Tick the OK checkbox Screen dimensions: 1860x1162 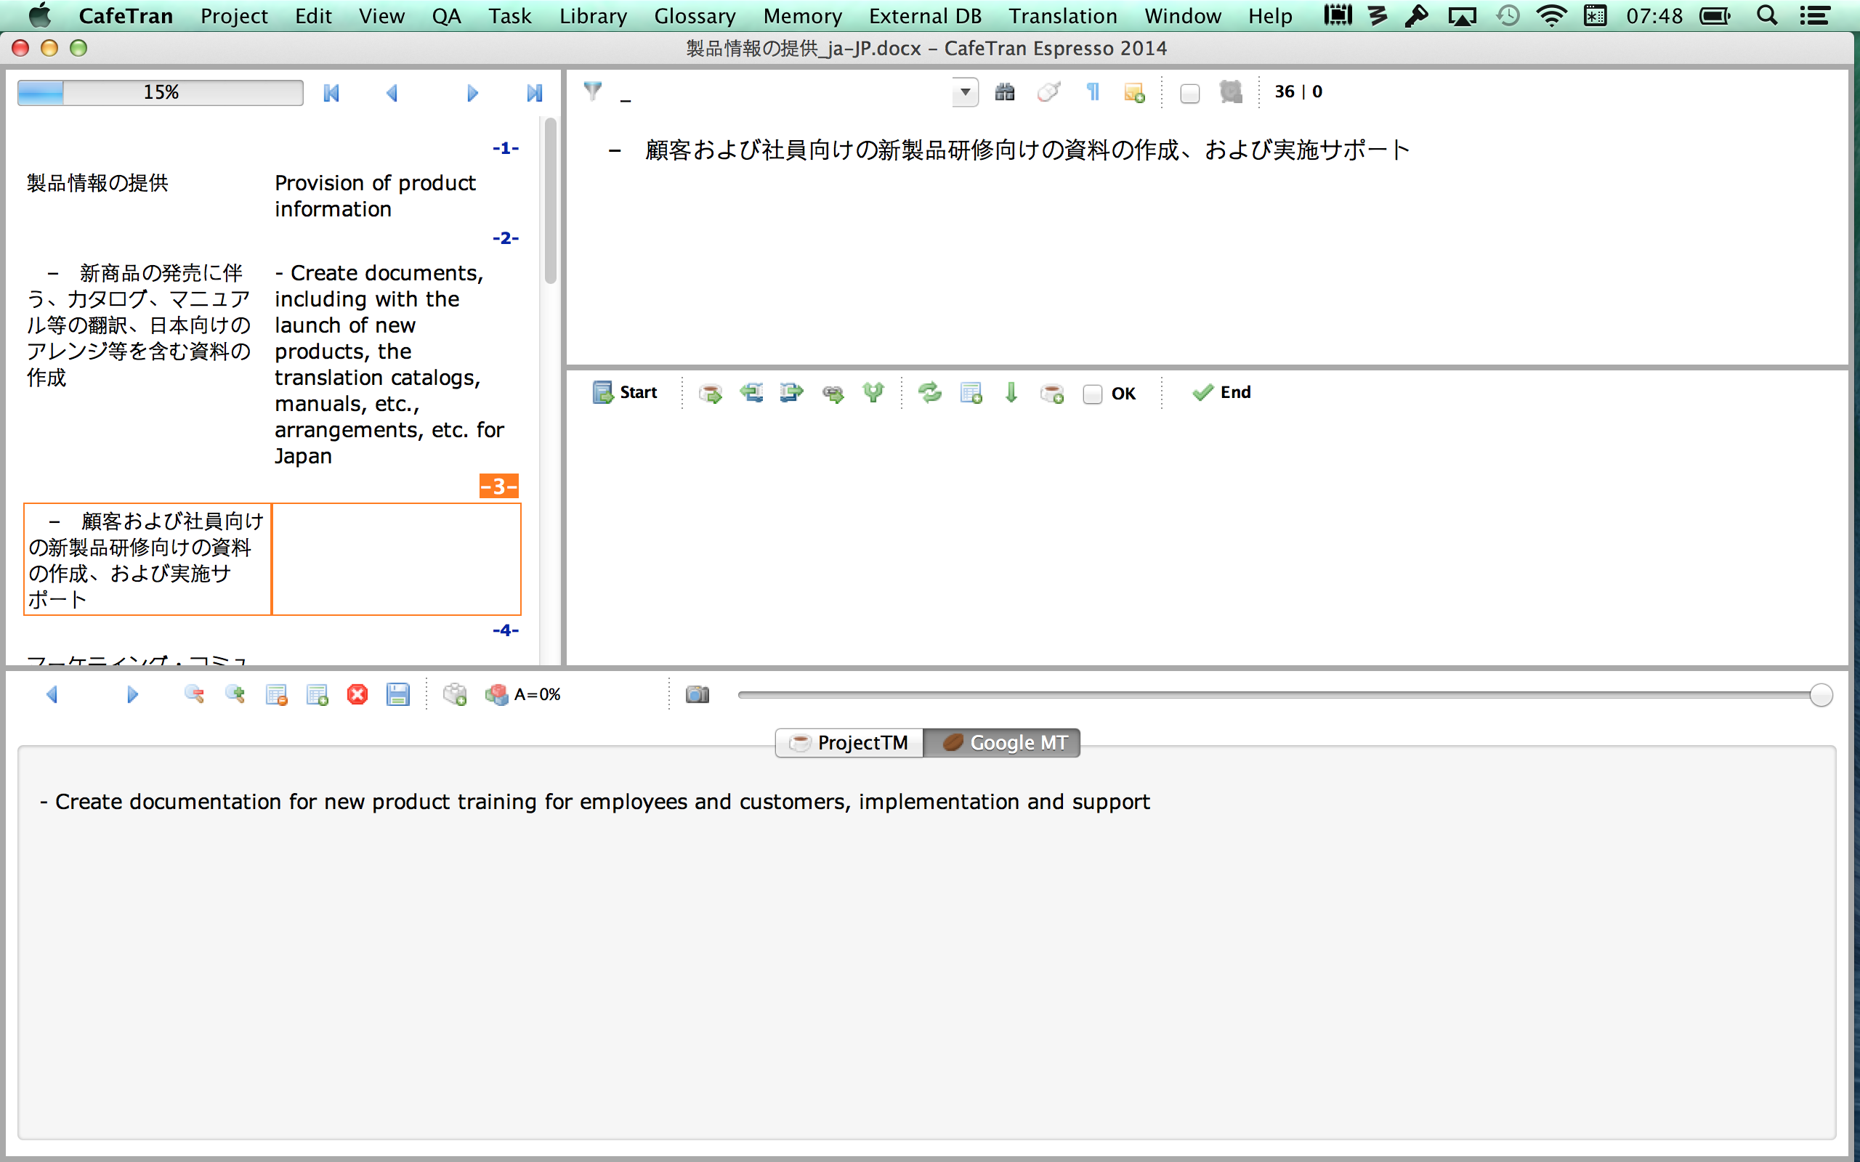point(1092,394)
